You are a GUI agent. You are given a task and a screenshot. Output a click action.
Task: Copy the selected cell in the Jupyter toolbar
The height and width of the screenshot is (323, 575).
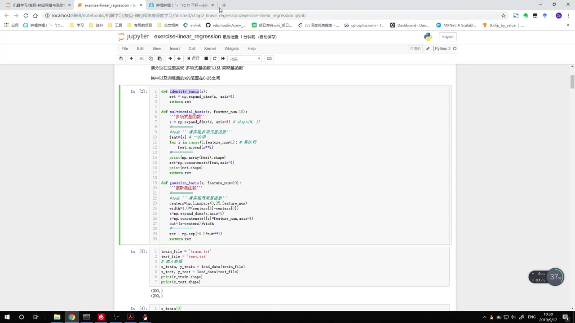pyautogui.click(x=150, y=59)
